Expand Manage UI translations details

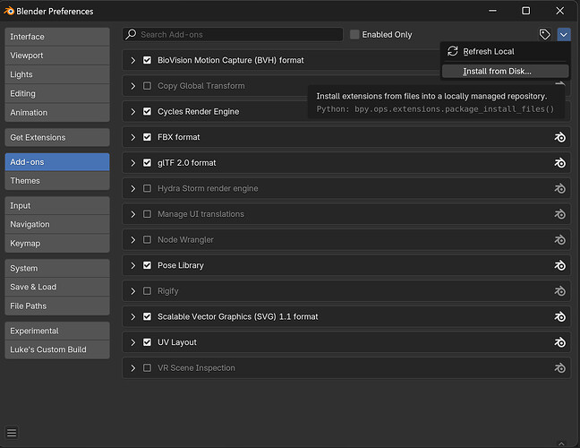[x=133, y=214]
